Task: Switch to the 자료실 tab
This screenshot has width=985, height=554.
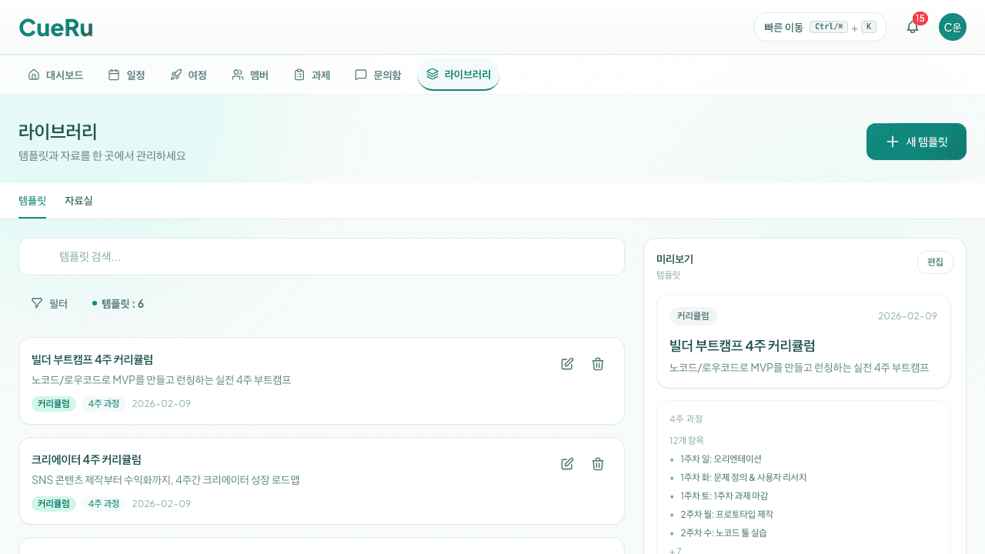Action: pos(78,201)
